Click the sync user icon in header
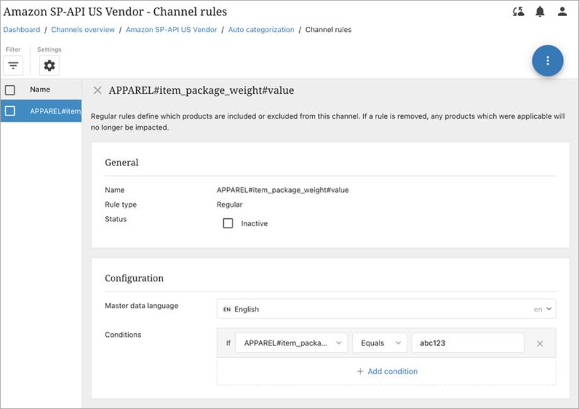This screenshot has height=409, width=579. pyautogui.click(x=518, y=12)
